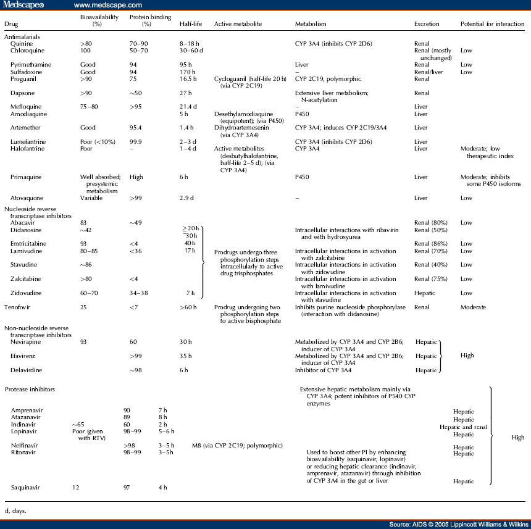This screenshot has width=531, height=529.
Task: Click the Lumefantrine row label
Action: coord(28,142)
